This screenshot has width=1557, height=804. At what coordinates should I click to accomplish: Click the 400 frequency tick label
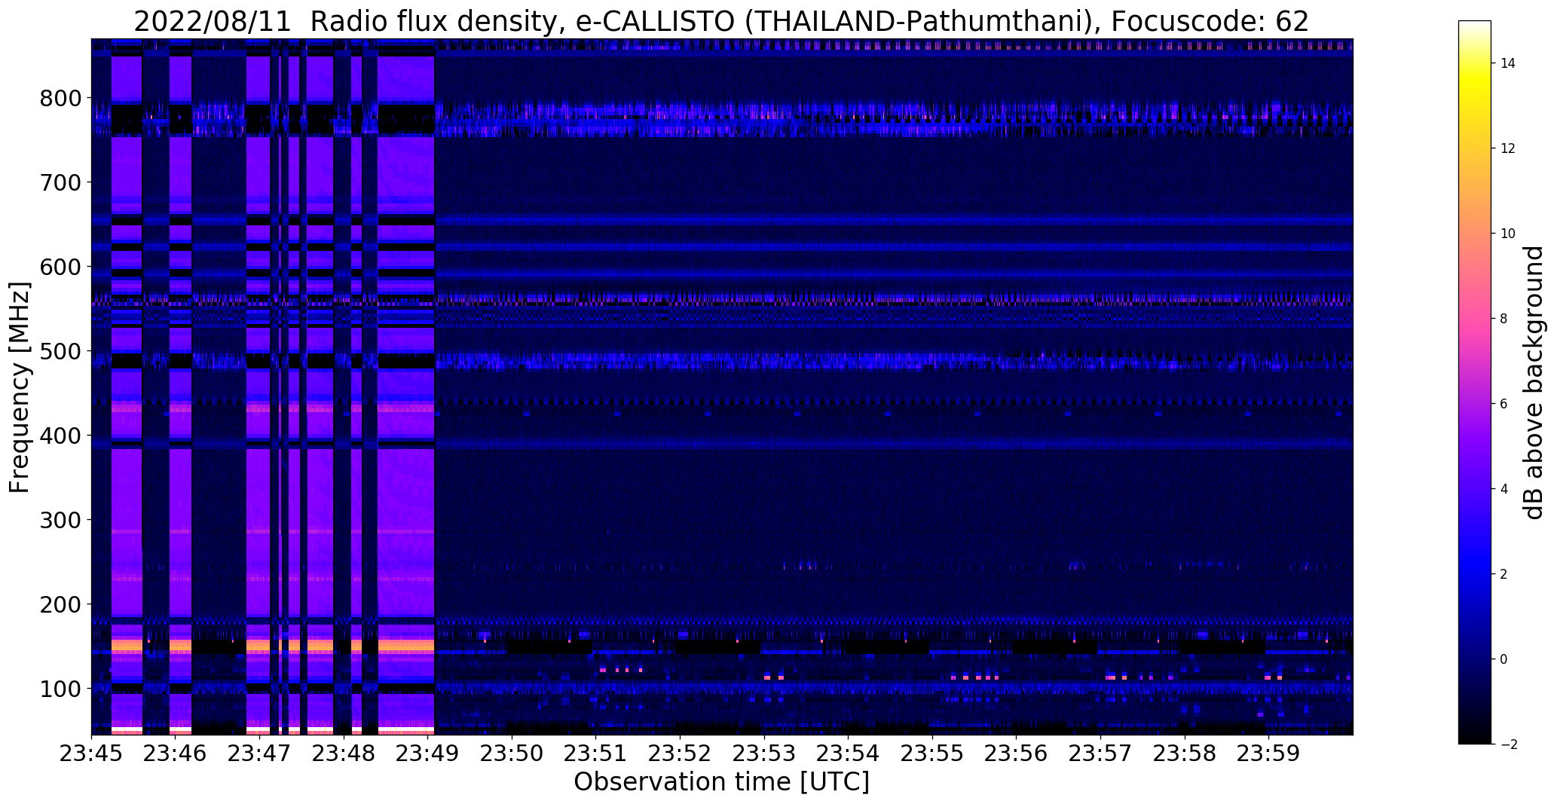60,436
